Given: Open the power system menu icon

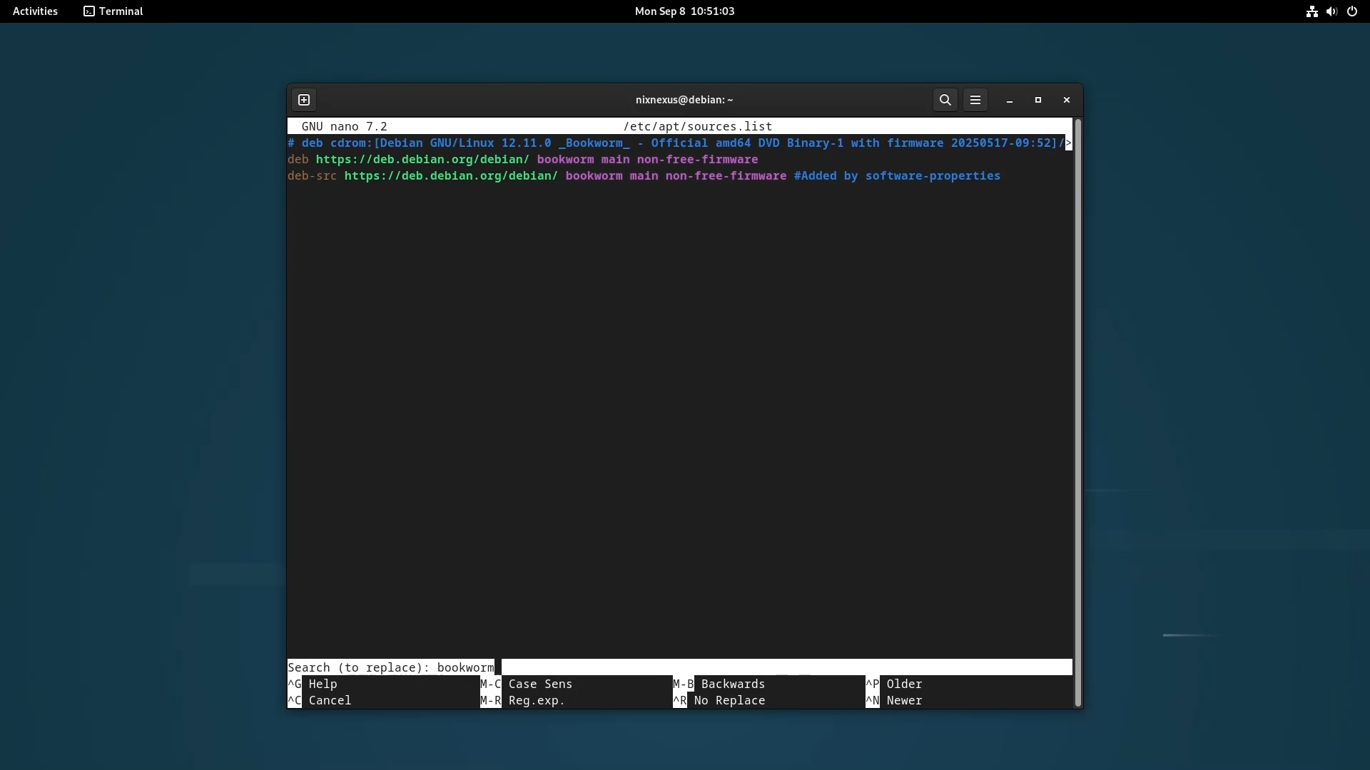Looking at the screenshot, I should click(x=1352, y=11).
